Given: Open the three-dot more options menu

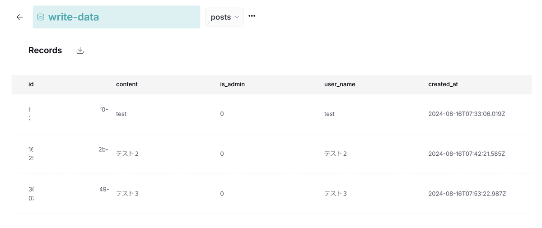Looking at the screenshot, I should tap(252, 16).
